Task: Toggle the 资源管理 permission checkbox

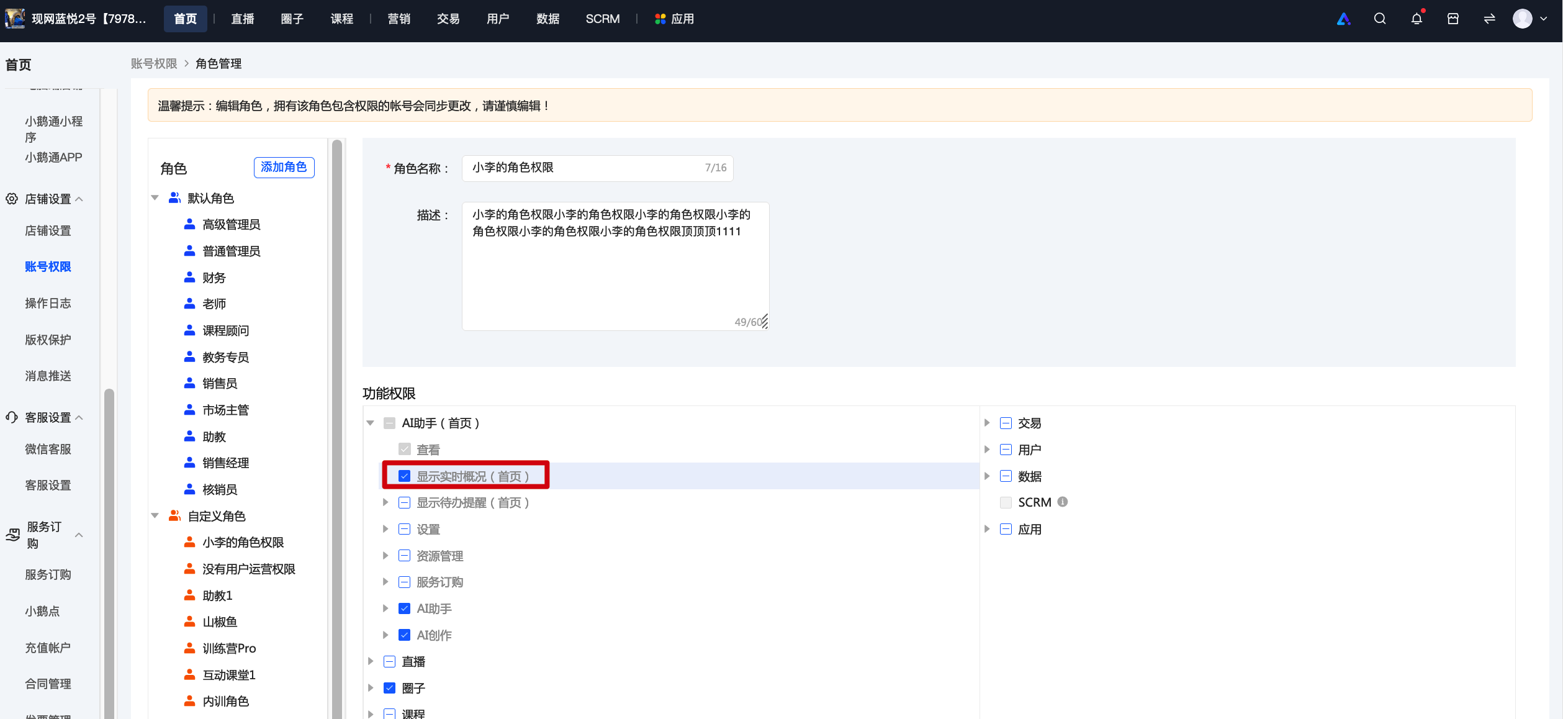Action: 405,556
